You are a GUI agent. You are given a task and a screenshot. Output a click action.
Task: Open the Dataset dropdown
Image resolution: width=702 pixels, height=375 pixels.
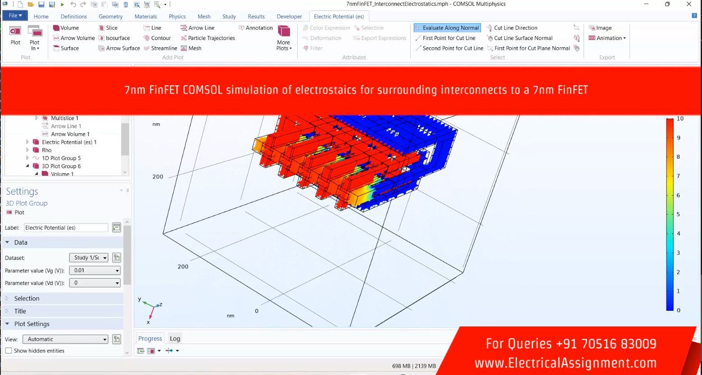click(x=89, y=258)
